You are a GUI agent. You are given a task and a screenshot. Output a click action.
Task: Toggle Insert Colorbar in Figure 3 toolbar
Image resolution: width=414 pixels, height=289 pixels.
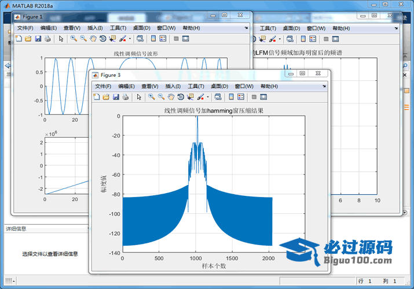pos(232,97)
